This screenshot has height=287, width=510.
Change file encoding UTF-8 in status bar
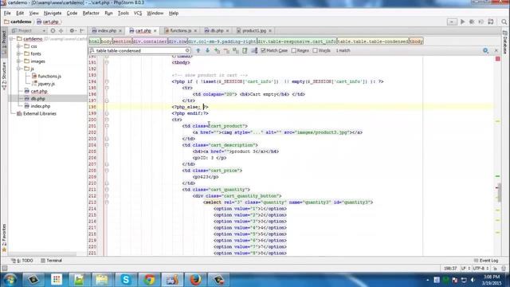click(481, 269)
